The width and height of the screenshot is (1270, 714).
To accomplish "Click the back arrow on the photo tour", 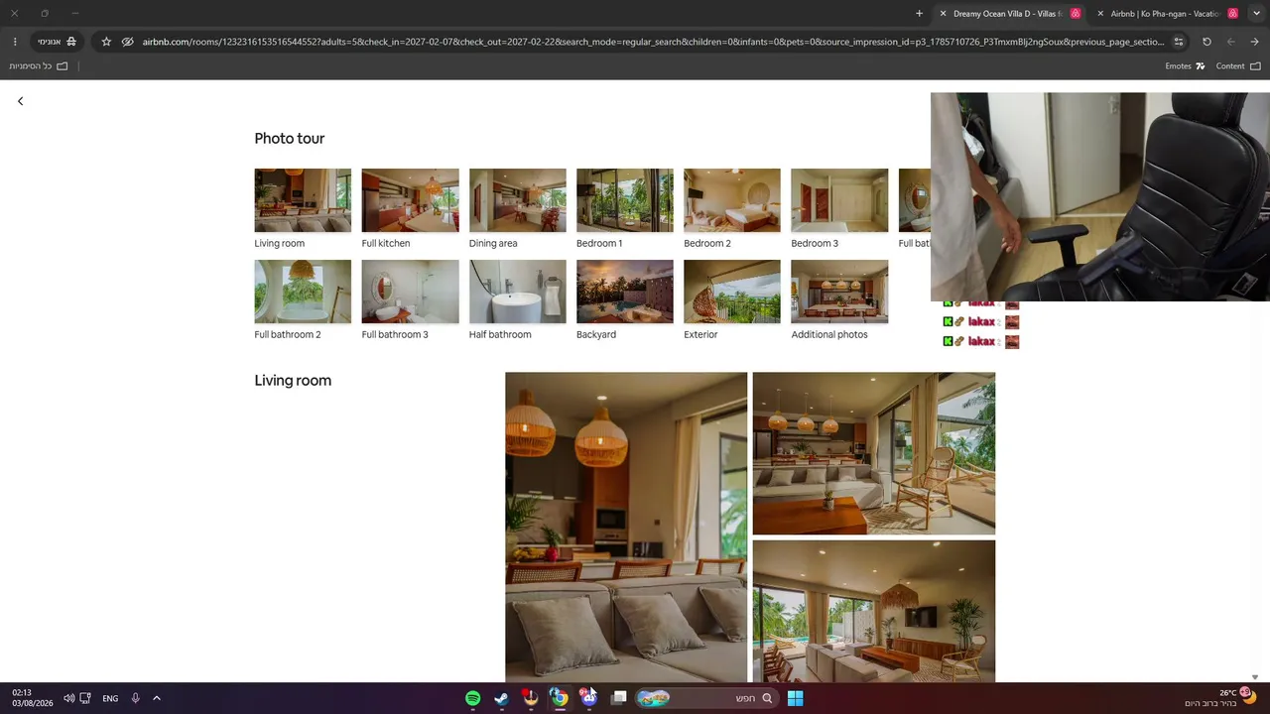I will click(20, 101).
